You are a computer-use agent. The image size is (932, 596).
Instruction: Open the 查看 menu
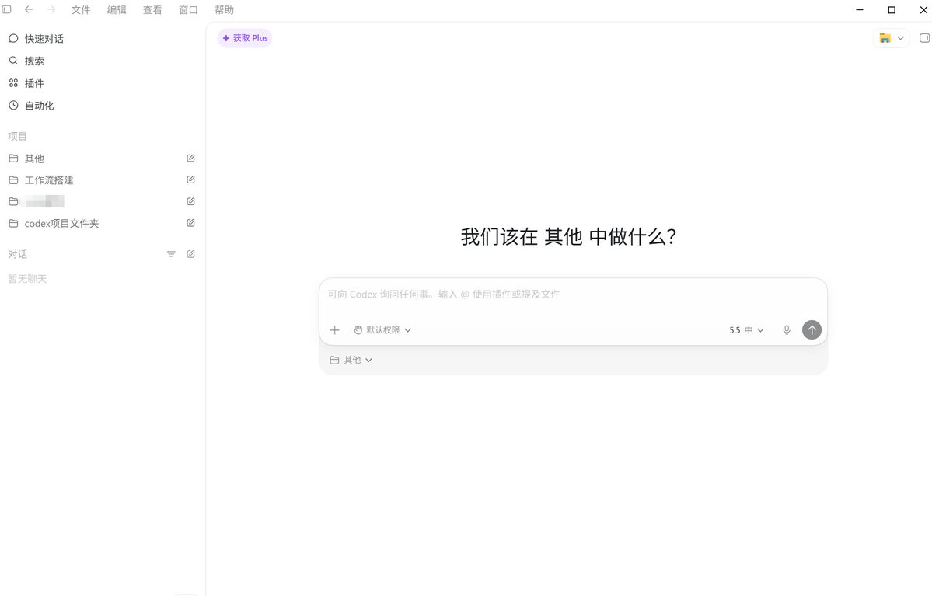[152, 10]
